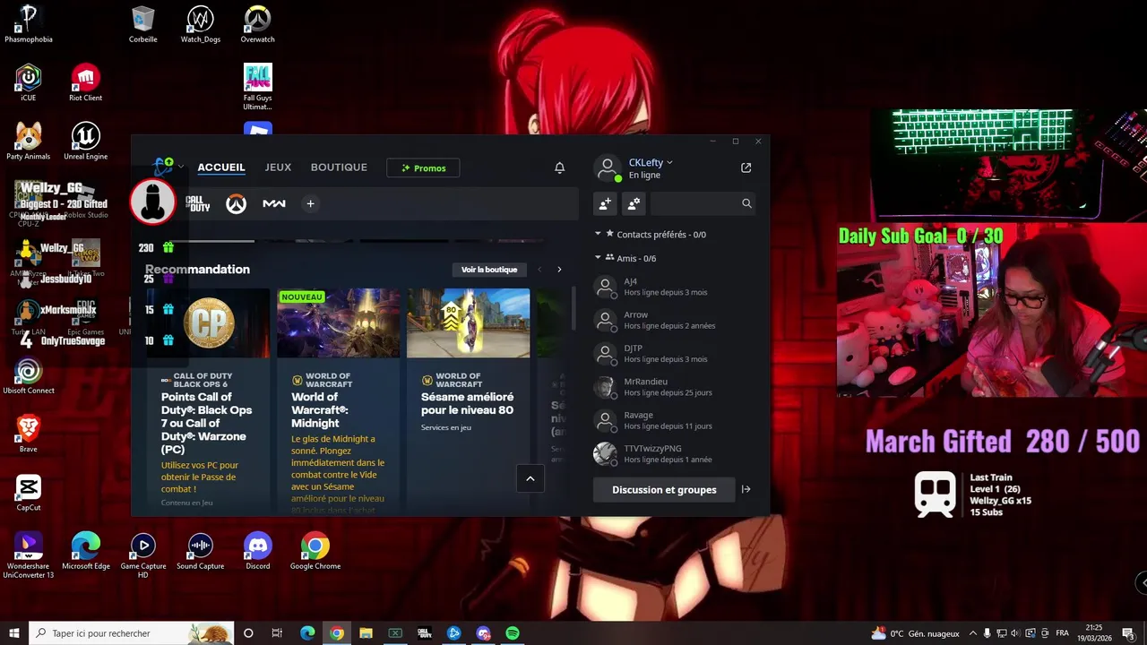This screenshot has height=645, width=1147.
Task: Go to the BOUTIQUE tab
Action: (339, 168)
